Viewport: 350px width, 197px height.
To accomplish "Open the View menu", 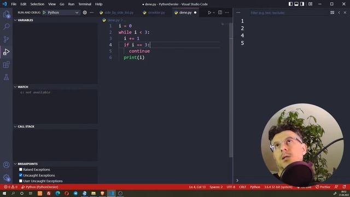I will pyautogui.click(x=52, y=4).
